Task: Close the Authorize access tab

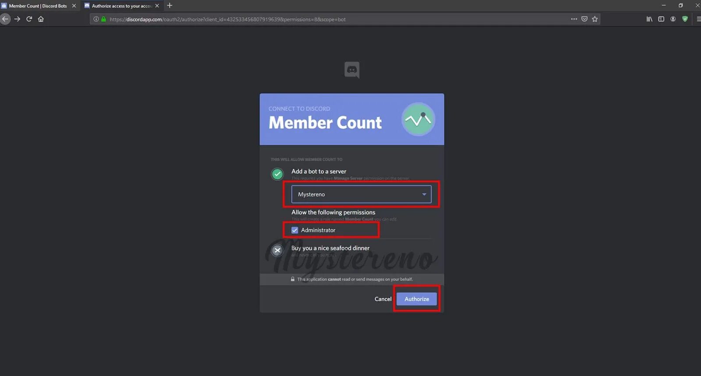Action: (157, 6)
